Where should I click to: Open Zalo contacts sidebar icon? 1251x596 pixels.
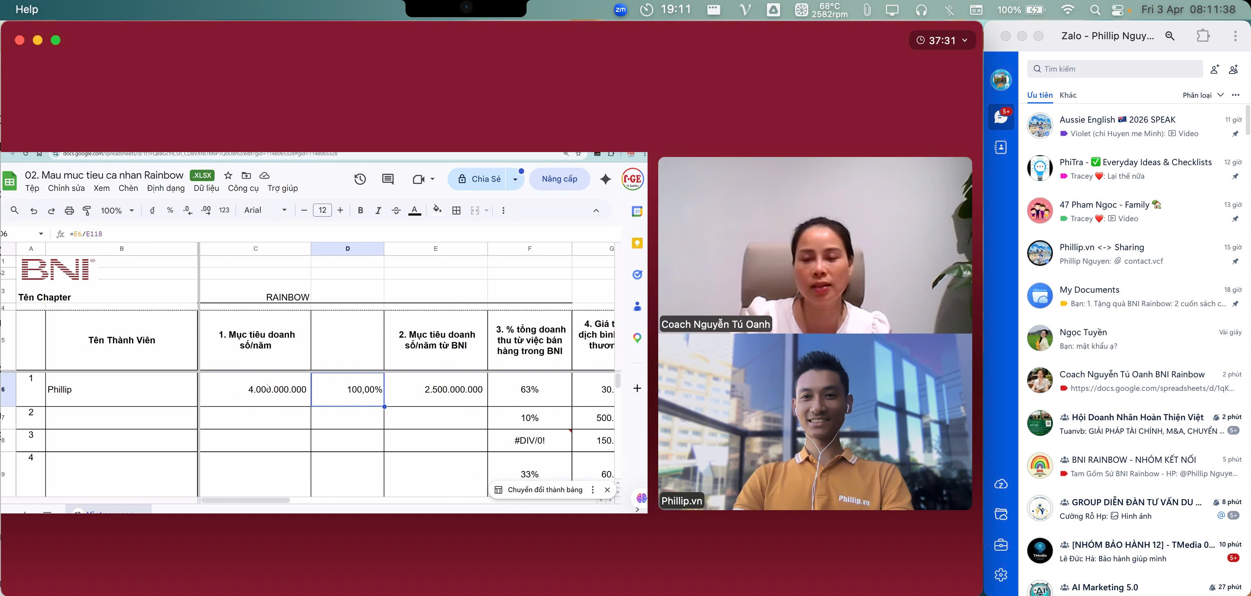tap(1001, 148)
